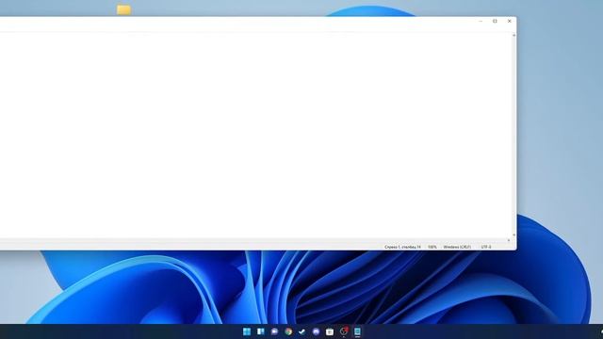
Task: Close the Notepad window
Action: (510, 21)
